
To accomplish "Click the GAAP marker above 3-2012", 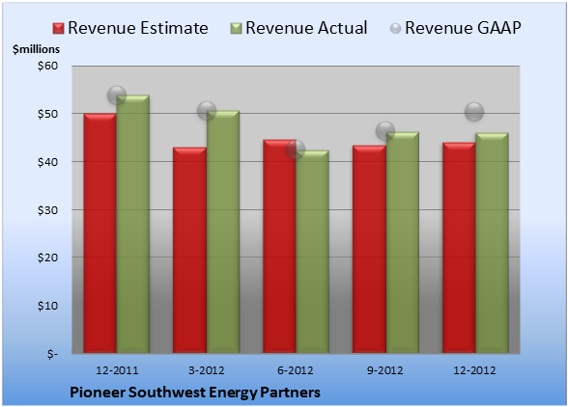I will pos(207,111).
